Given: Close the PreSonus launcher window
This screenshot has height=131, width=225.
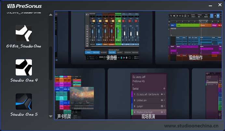Looking at the screenshot, I should 220,5.
